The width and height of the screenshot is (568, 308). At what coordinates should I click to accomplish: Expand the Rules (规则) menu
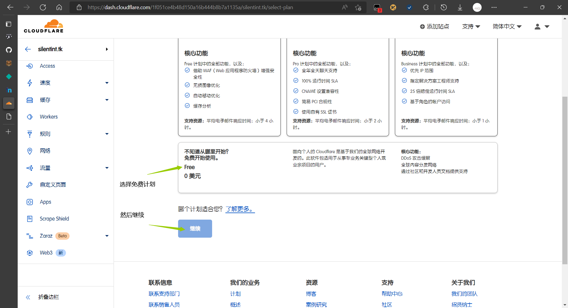click(x=107, y=134)
